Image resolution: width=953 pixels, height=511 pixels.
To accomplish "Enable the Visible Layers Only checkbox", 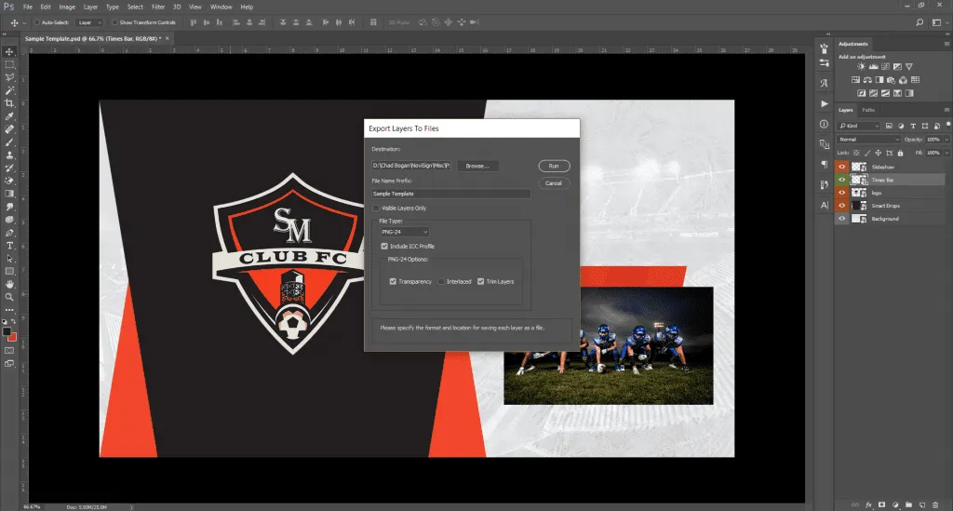I will 376,208.
